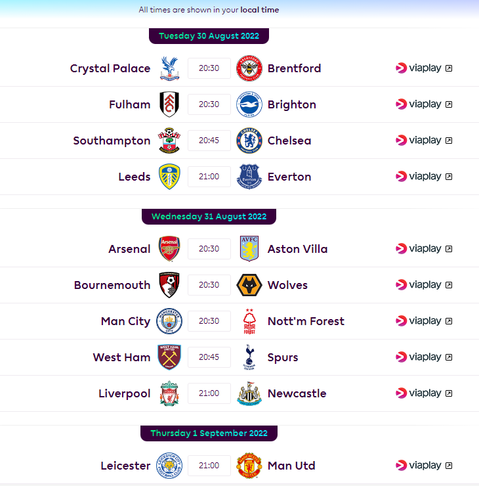479x486 pixels.
Task: Select the Wolves wolf-head badge
Action: [249, 285]
